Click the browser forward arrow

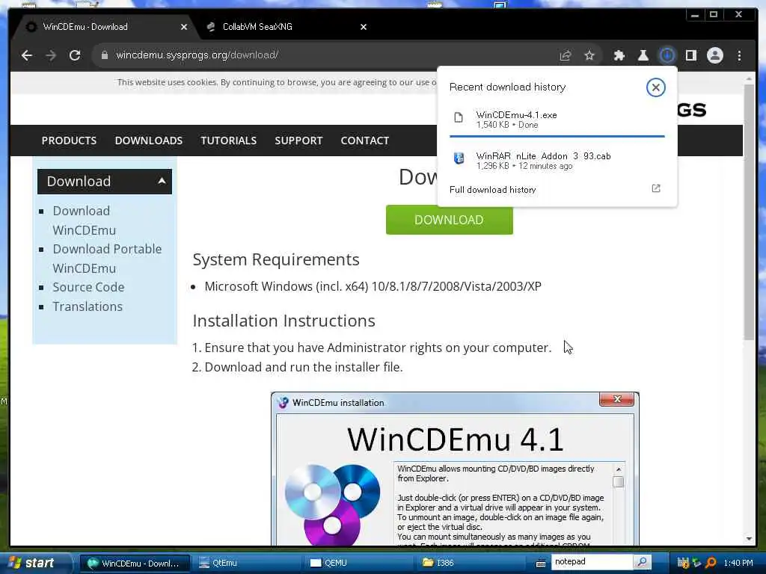pyautogui.click(x=51, y=55)
